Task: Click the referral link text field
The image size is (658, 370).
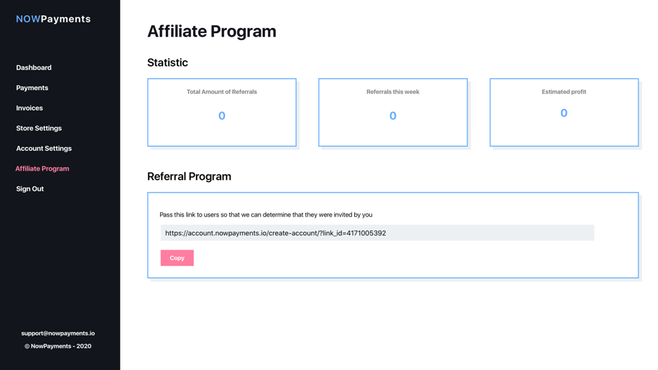Action: [377, 233]
